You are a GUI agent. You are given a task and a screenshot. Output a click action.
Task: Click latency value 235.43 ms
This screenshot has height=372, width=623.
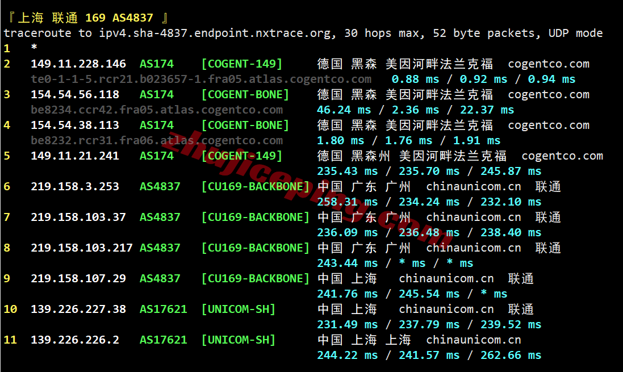[347, 171]
